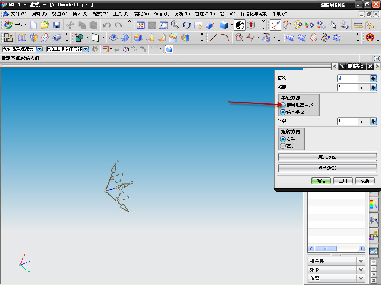Click the 确定 OK button
The height and width of the screenshot is (285, 381).
click(x=321, y=181)
